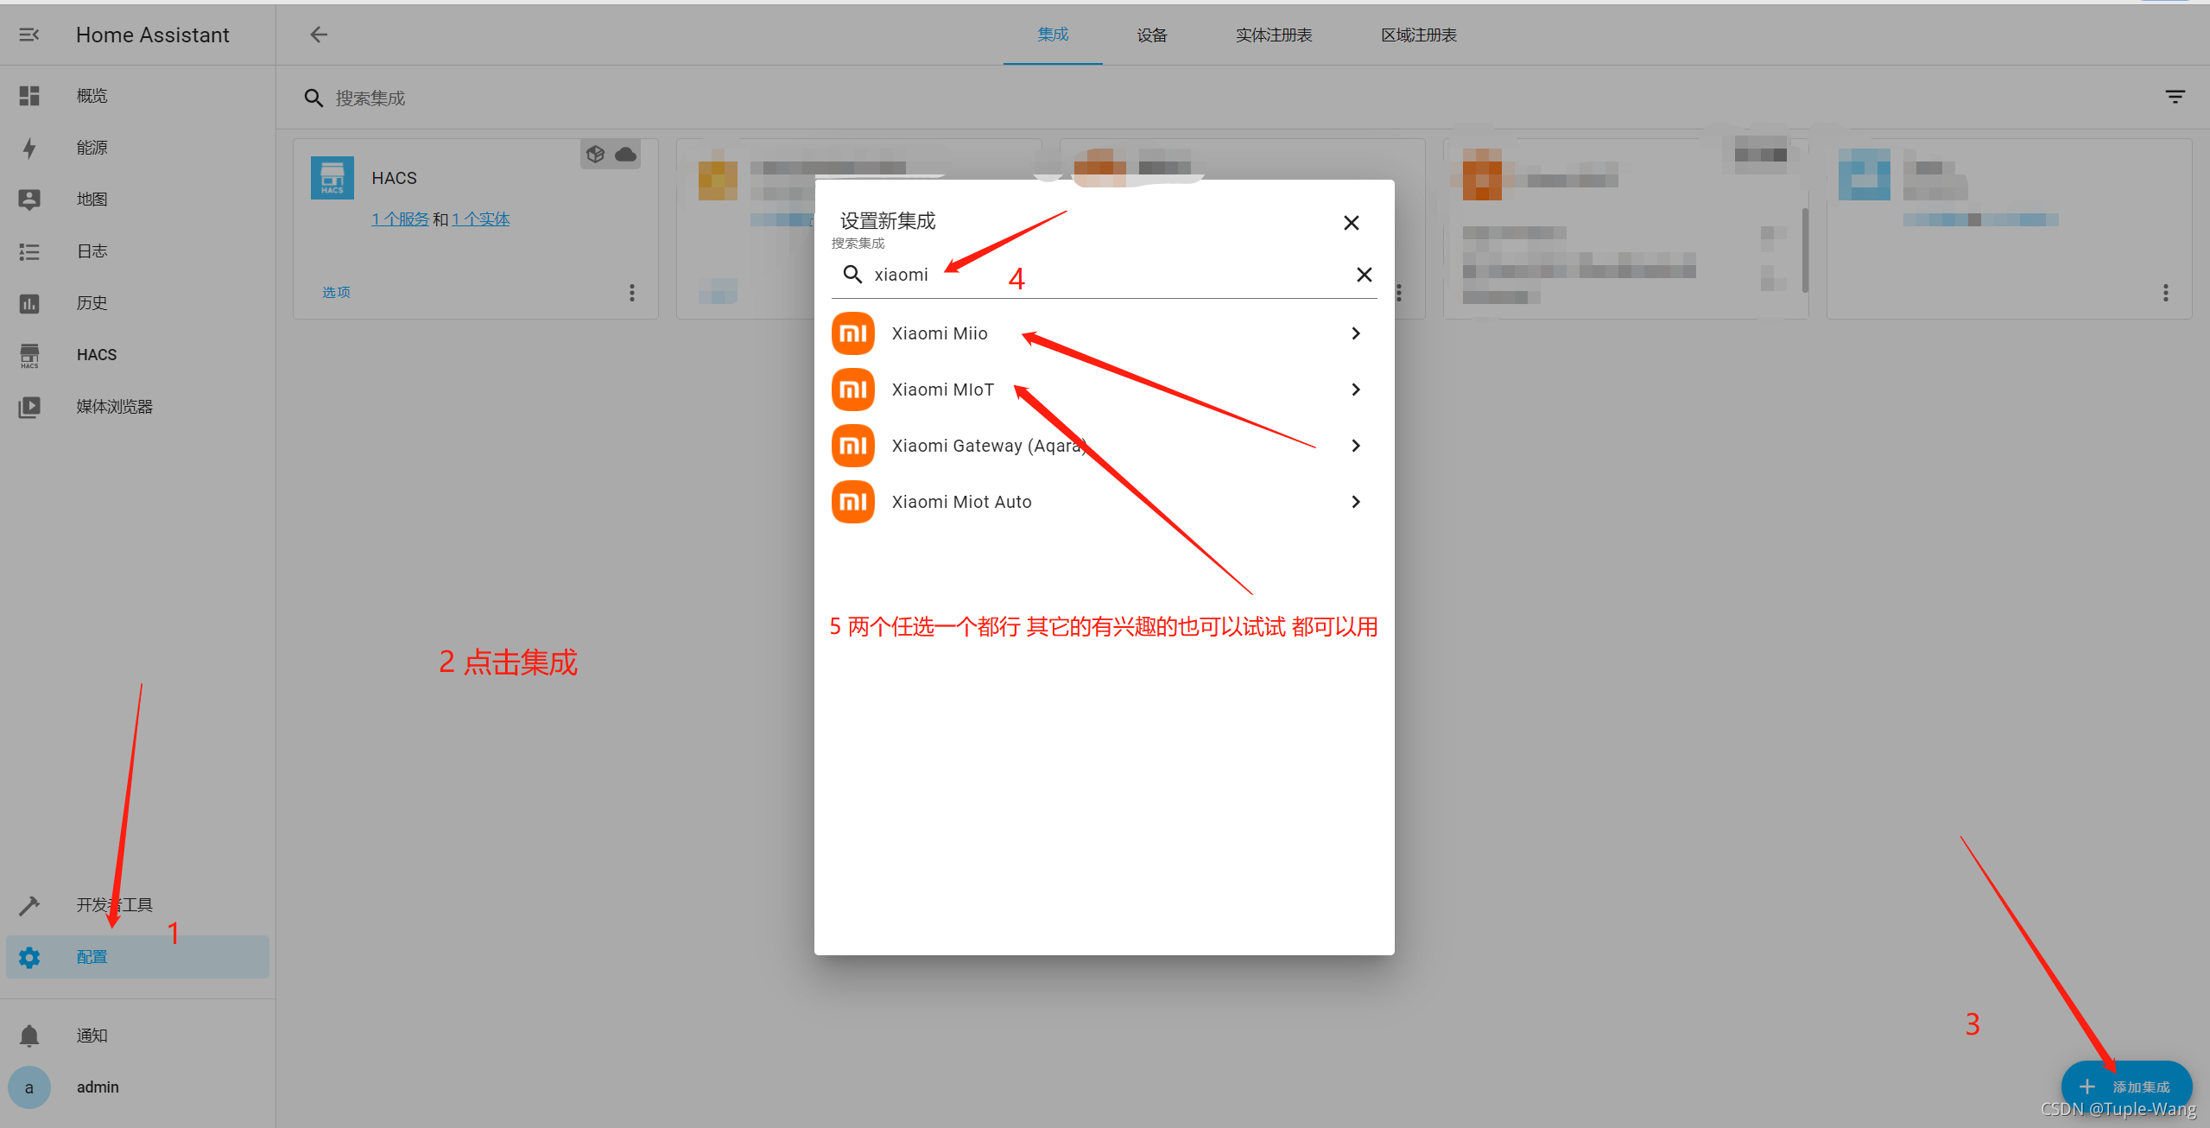Click the 添加集成 add integration button
2210x1128 pixels.
click(x=2125, y=1086)
